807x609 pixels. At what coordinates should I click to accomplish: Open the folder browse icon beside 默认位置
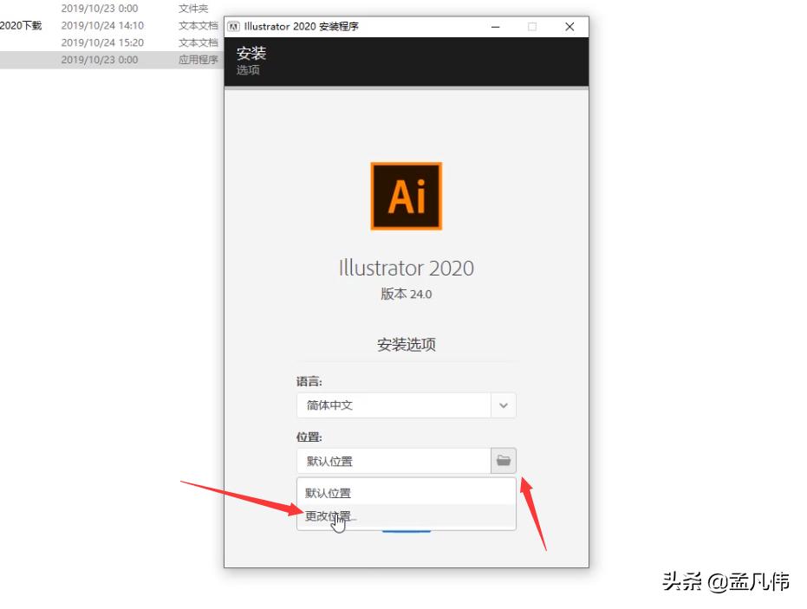point(504,461)
